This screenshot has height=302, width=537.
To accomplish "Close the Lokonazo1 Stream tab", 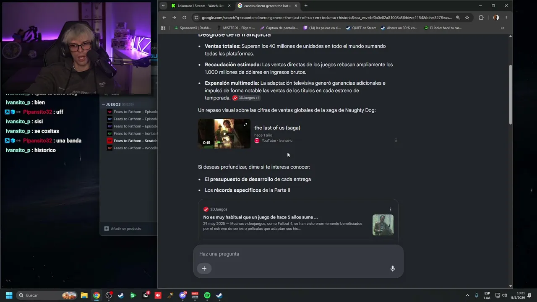I will (229, 6).
